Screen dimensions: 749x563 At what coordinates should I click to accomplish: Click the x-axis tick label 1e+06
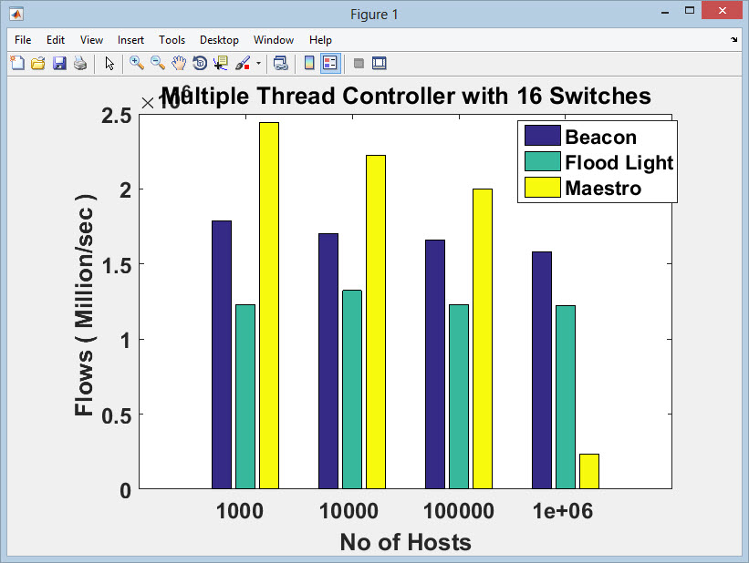point(563,511)
